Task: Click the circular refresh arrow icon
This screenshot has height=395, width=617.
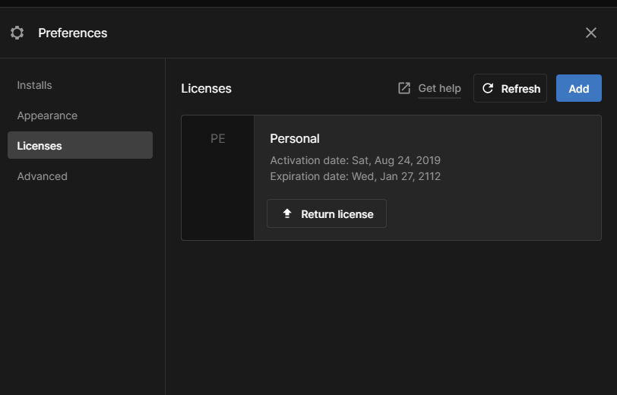Action: [x=488, y=88]
